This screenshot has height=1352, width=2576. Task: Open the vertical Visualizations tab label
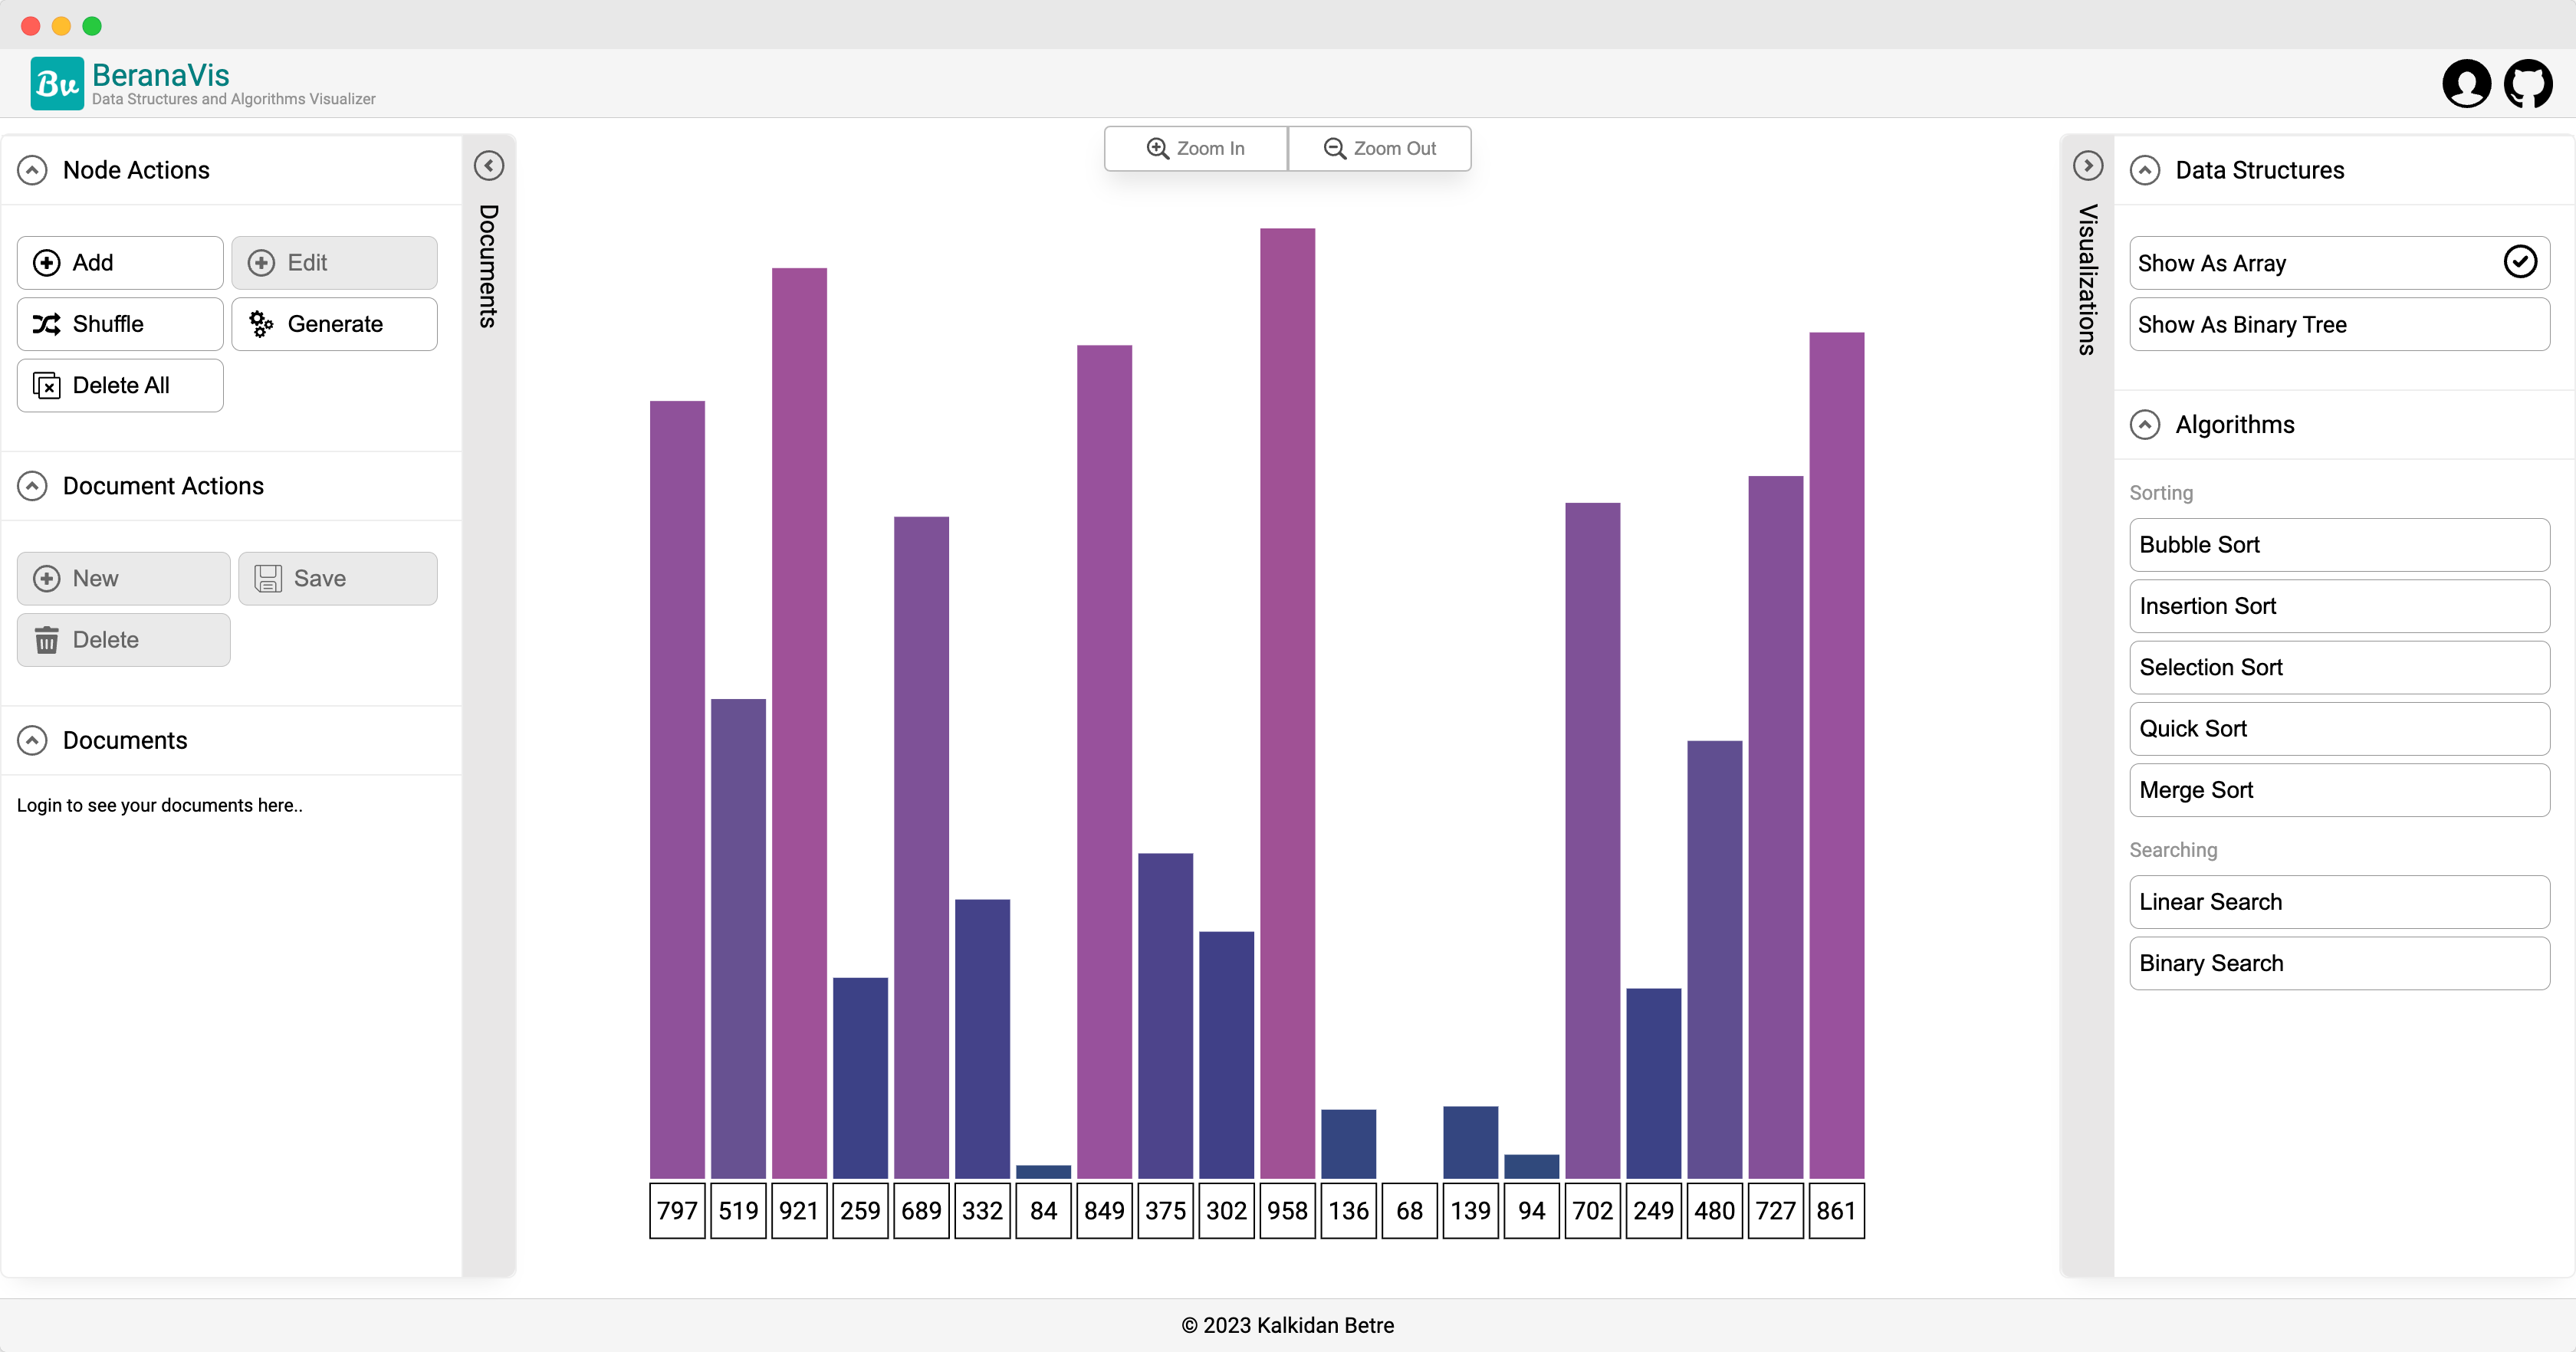coord(2087,280)
